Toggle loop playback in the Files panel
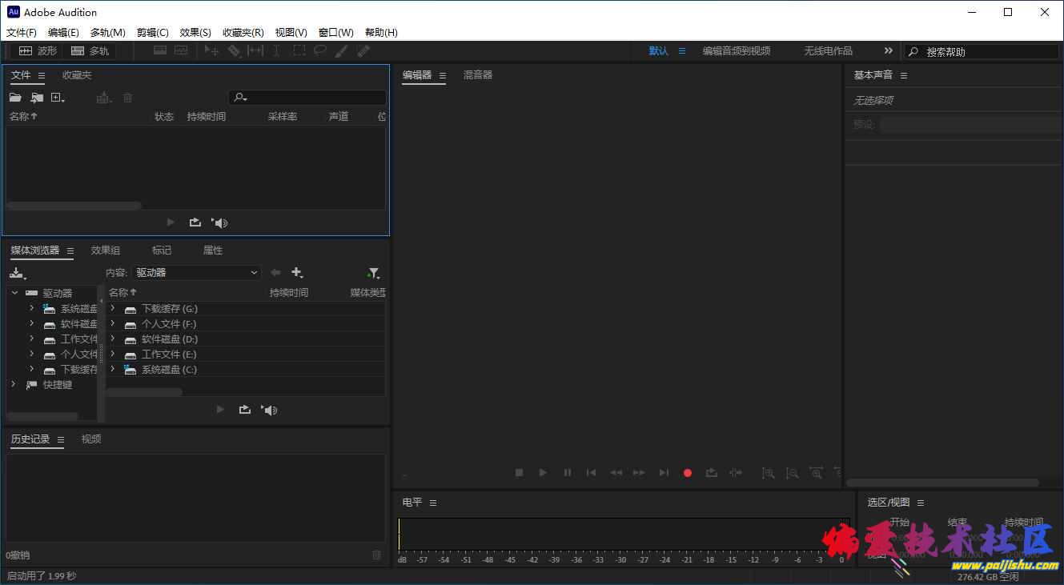The width and height of the screenshot is (1064, 585). tap(195, 222)
